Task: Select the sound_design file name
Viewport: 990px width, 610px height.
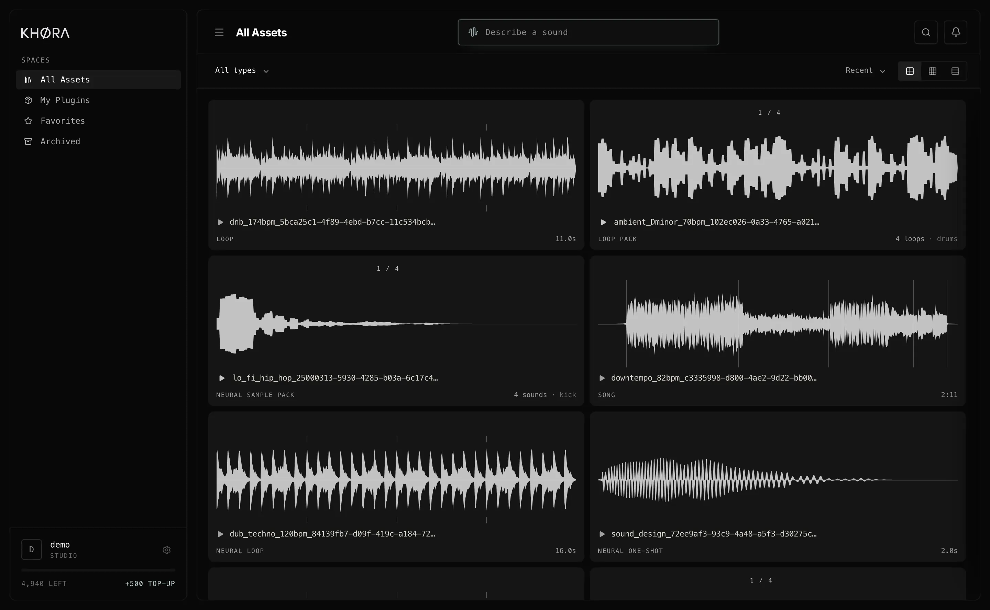Action: point(713,534)
